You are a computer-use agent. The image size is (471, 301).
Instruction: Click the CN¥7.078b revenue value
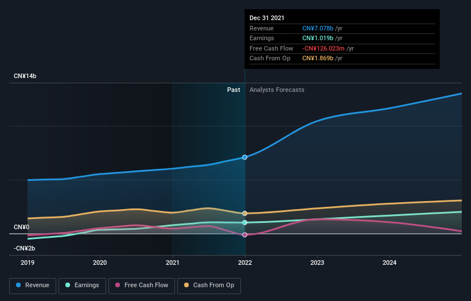(318, 28)
